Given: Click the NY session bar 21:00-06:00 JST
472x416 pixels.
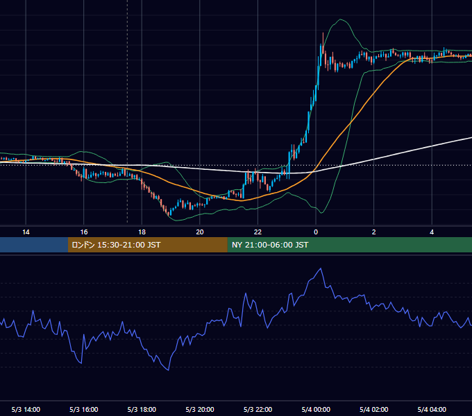Looking at the screenshot, I should click(349, 245).
